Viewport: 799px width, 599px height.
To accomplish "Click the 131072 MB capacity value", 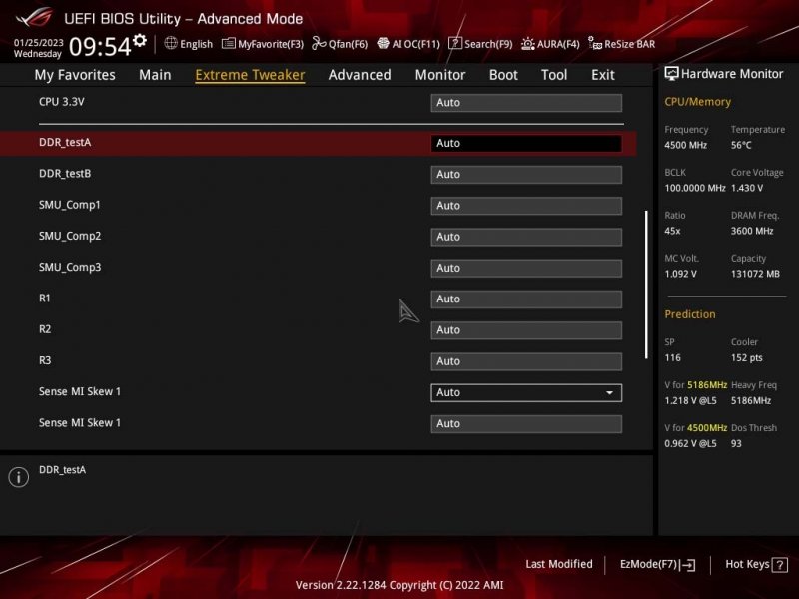I will click(x=755, y=274).
